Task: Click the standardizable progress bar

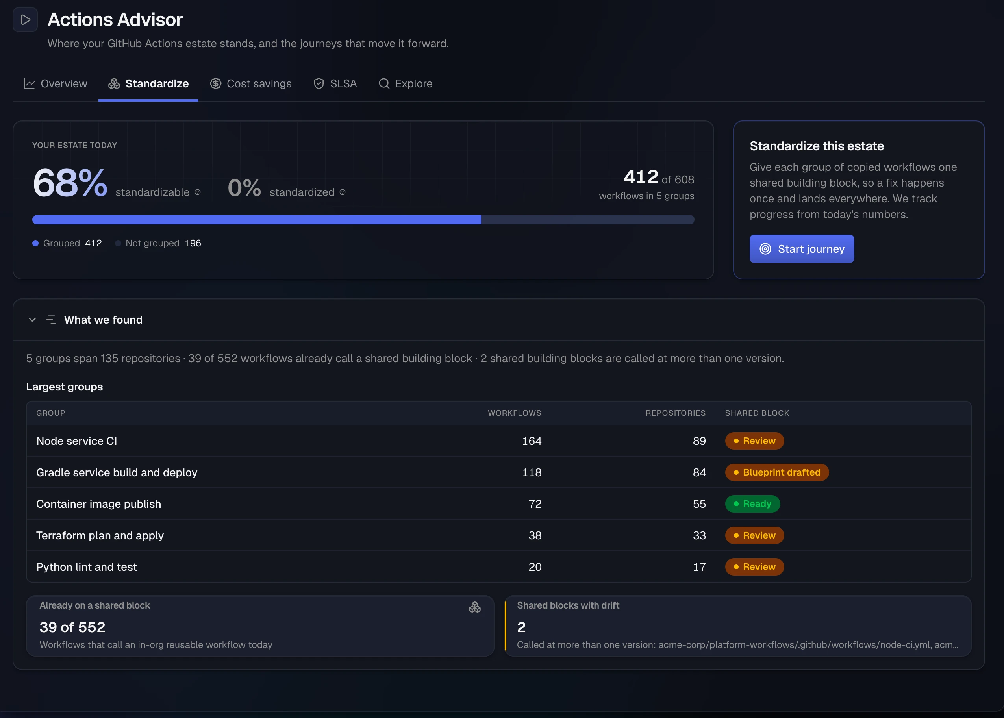Action: tap(363, 220)
